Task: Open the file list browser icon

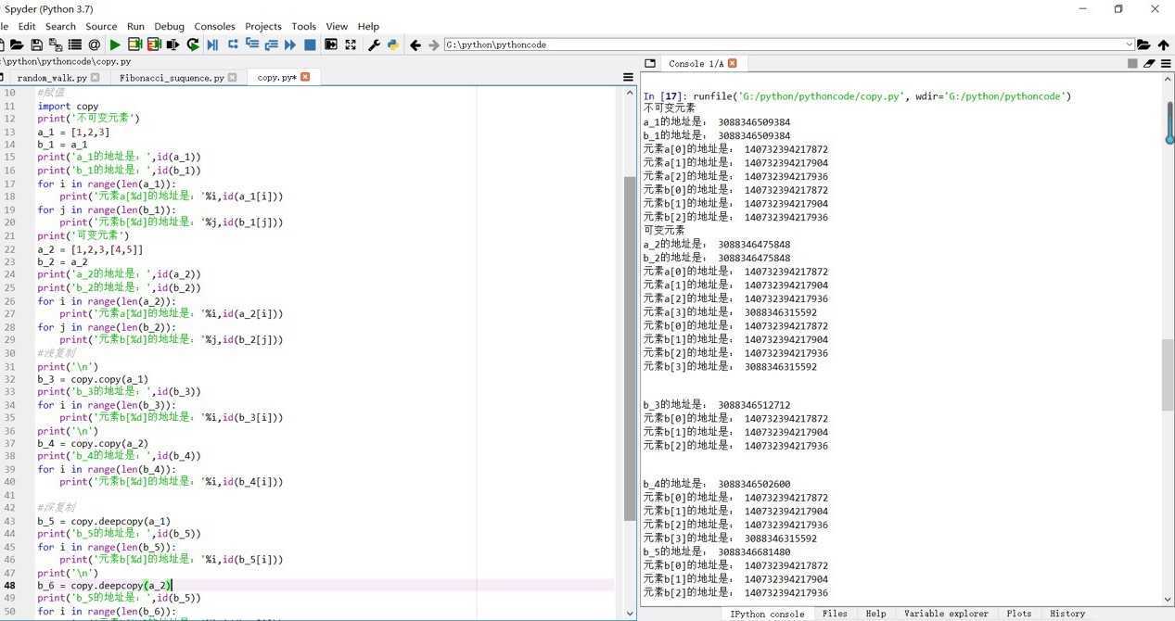Action: coord(75,44)
